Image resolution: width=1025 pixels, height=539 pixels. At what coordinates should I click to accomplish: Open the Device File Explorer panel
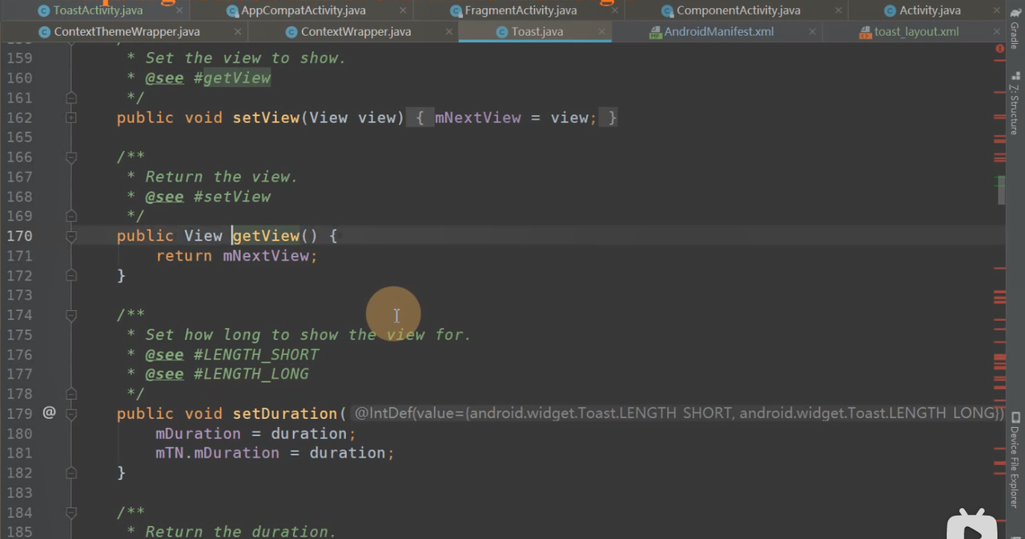point(1015,459)
